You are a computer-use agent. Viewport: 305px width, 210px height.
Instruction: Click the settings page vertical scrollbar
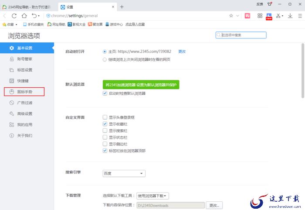coord(303,71)
